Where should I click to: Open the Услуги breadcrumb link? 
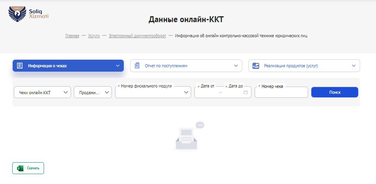click(94, 36)
